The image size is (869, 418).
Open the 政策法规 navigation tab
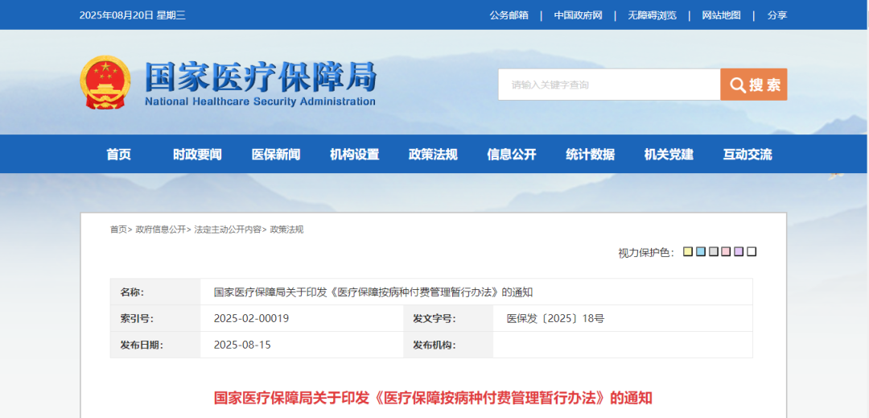pyautogui.click(x=434, y=154)
